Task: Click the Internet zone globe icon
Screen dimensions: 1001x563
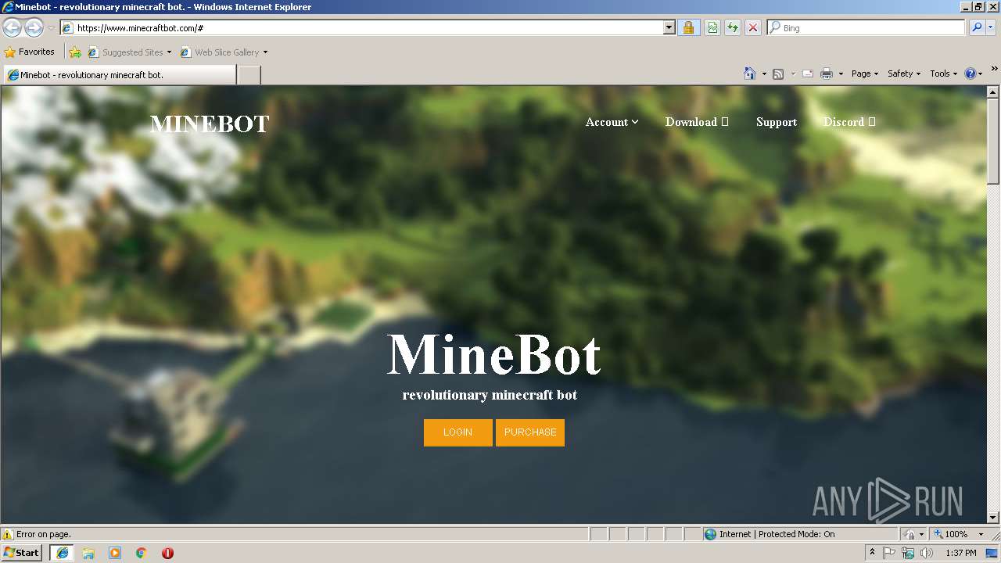Action: click(x=710, y=534)
